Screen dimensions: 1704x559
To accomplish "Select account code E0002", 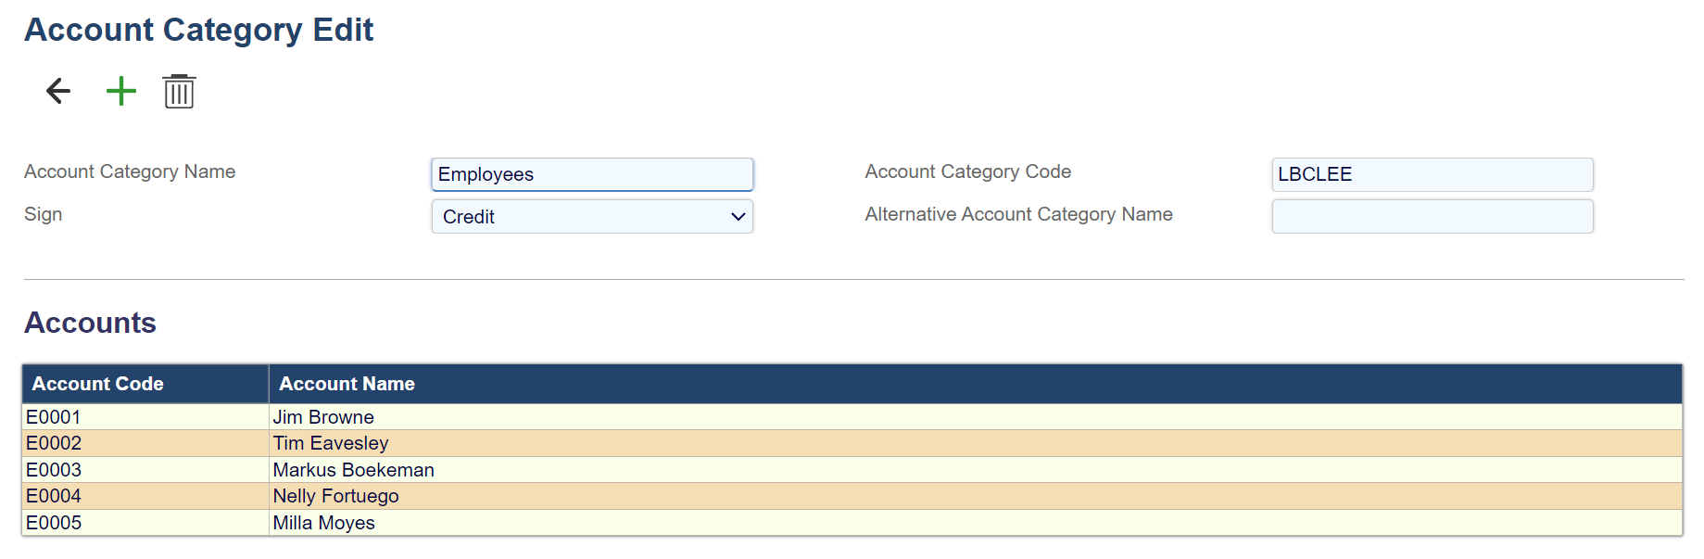I will [x=54, y=443].
